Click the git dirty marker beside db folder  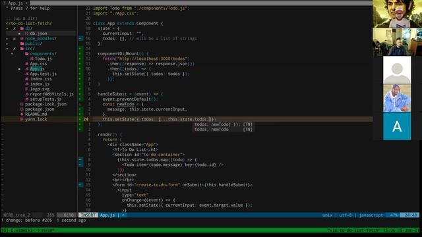point(15,28)
